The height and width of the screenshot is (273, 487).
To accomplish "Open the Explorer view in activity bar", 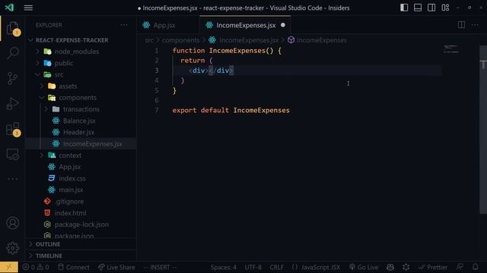I will [12, 29].
